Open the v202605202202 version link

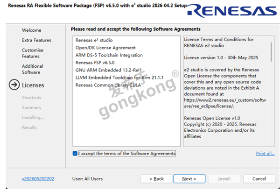[x=38, y=179]
